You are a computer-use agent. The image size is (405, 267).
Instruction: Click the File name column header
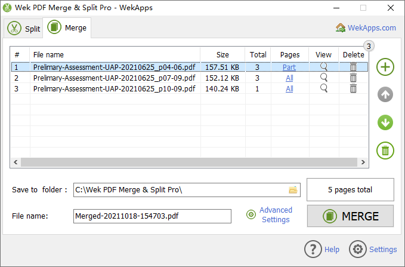(115, 54)
